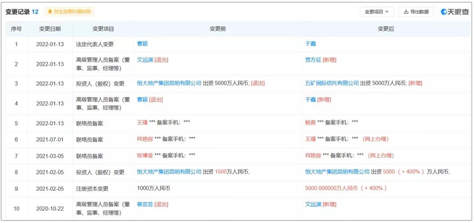Image resolution: width=474 pixels, height=223 pixels.
Task: Click the 5000.000000万人民币 (+400%) value
Action: 346,188
